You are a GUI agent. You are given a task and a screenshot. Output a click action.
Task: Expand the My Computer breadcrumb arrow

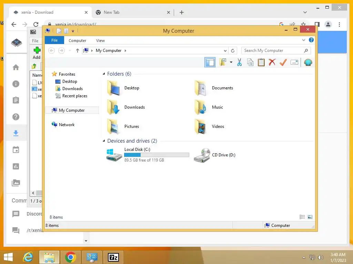click(125, 51)
